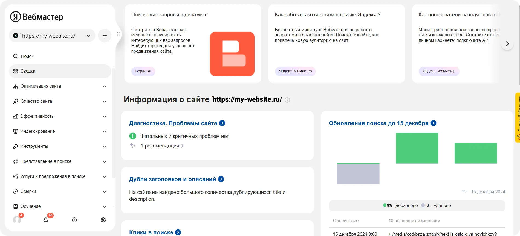Screen dimensions: 520x236
Task: Click the green exclamation status icon
Action: pyautogui.click(x=132, y=136)
